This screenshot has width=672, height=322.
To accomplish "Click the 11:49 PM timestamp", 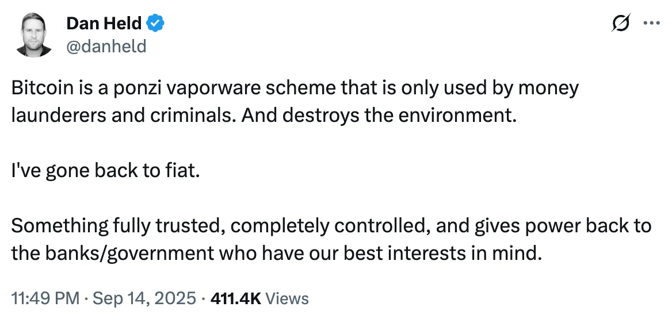I will point(44,298).
